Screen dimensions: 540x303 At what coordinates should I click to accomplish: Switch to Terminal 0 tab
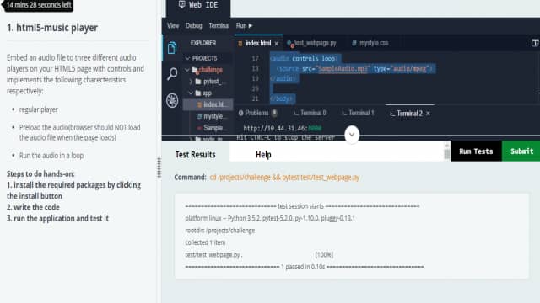click(310, 113)
